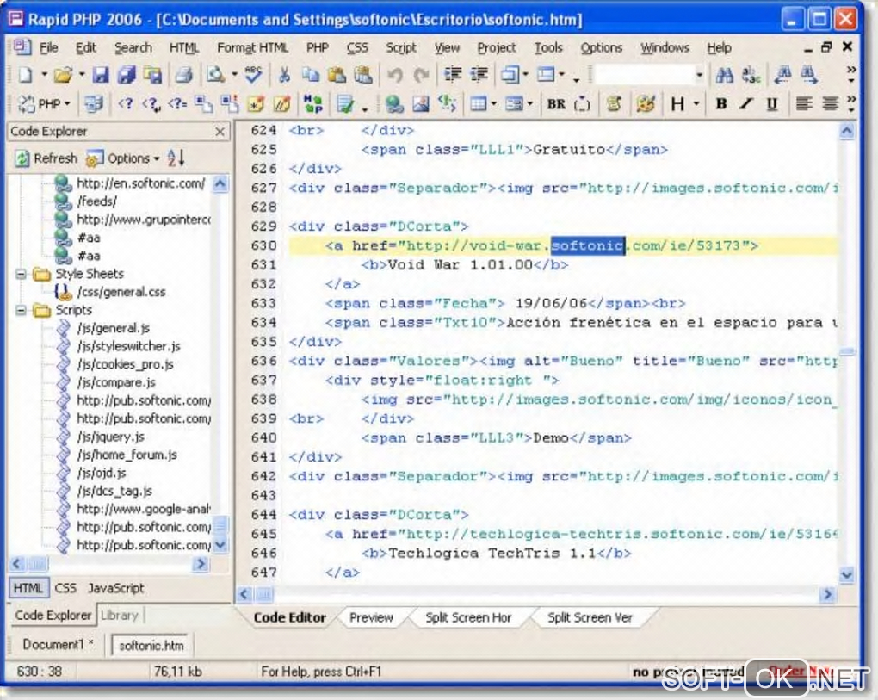Click the empty toolbar combo box field
This screenshot has width=878, height=700.
(644, 76)
